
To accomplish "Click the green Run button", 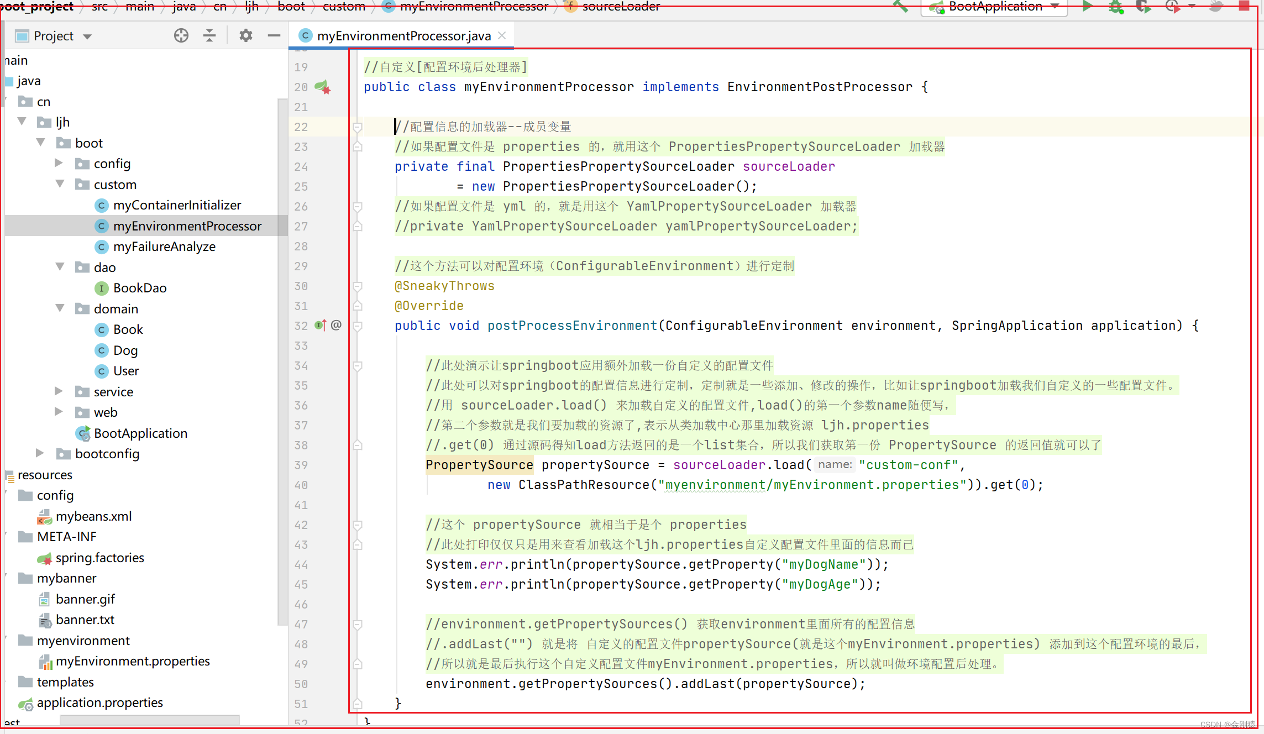I will coord(1087,7).
